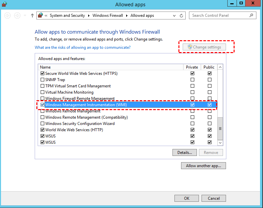This screenshot has height=208, width=263.
Task: Go up one level with Up arrow
Action: (32, 15)
